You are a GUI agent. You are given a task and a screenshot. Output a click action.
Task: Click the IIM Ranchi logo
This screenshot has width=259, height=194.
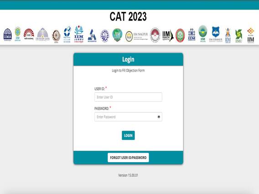(x=168, y=36)
